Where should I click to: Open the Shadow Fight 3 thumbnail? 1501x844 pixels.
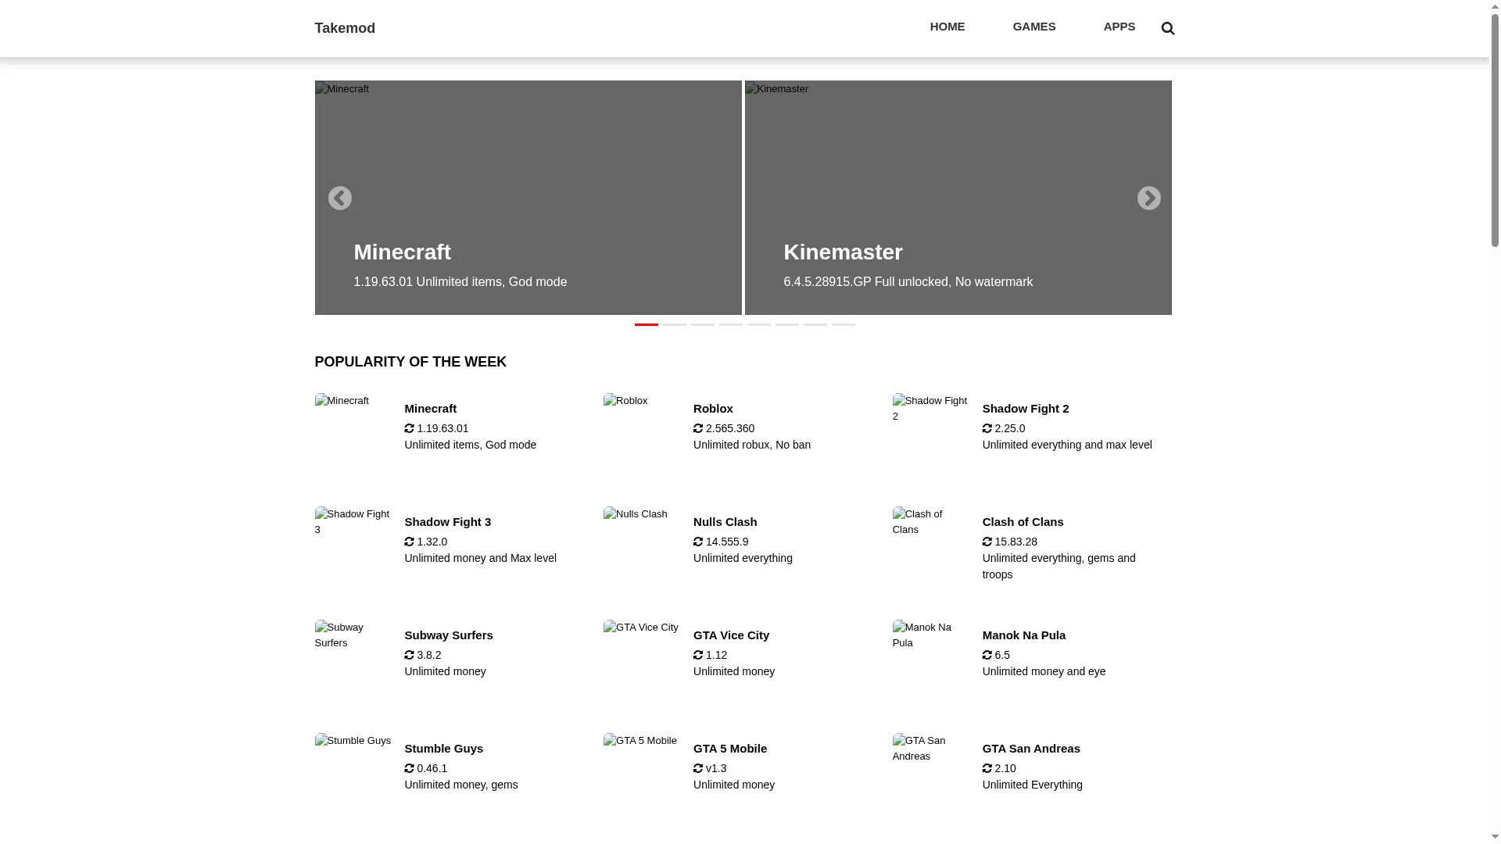[354, 545]
